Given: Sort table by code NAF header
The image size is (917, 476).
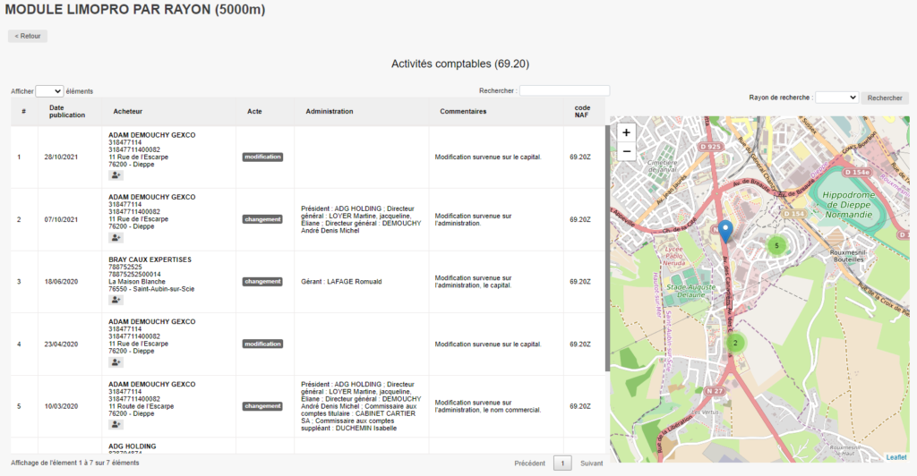Looking at the screenshot, I should 582,112.
